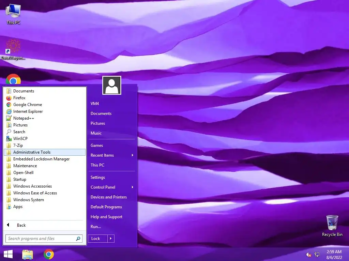Open the clock showing 2:59 AM
The height and width of the screenshot is (261, 349).
[x=334, y=255]
